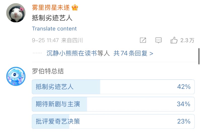The width and height of the screenshot is (201, 133).
Task: Click the ellipsis dots before the replies
Action: pyautogui.click(x=37, y=53)
